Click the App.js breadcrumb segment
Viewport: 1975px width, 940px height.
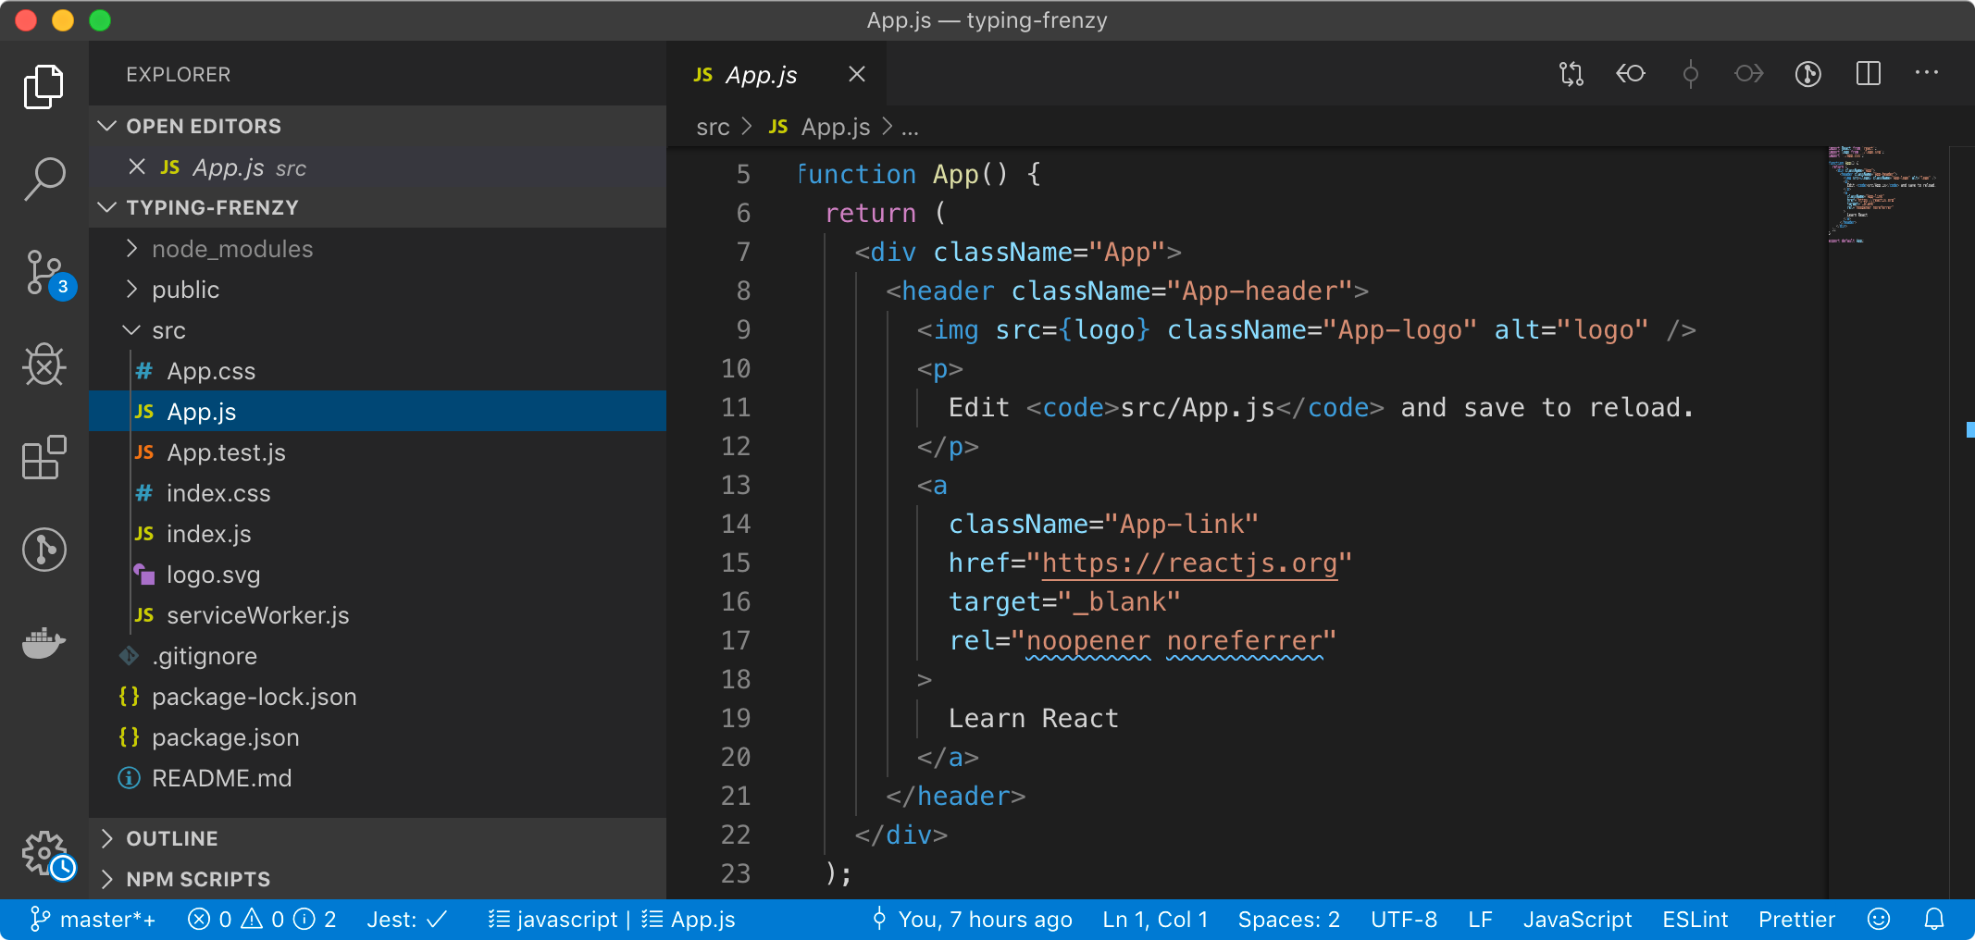820,127
